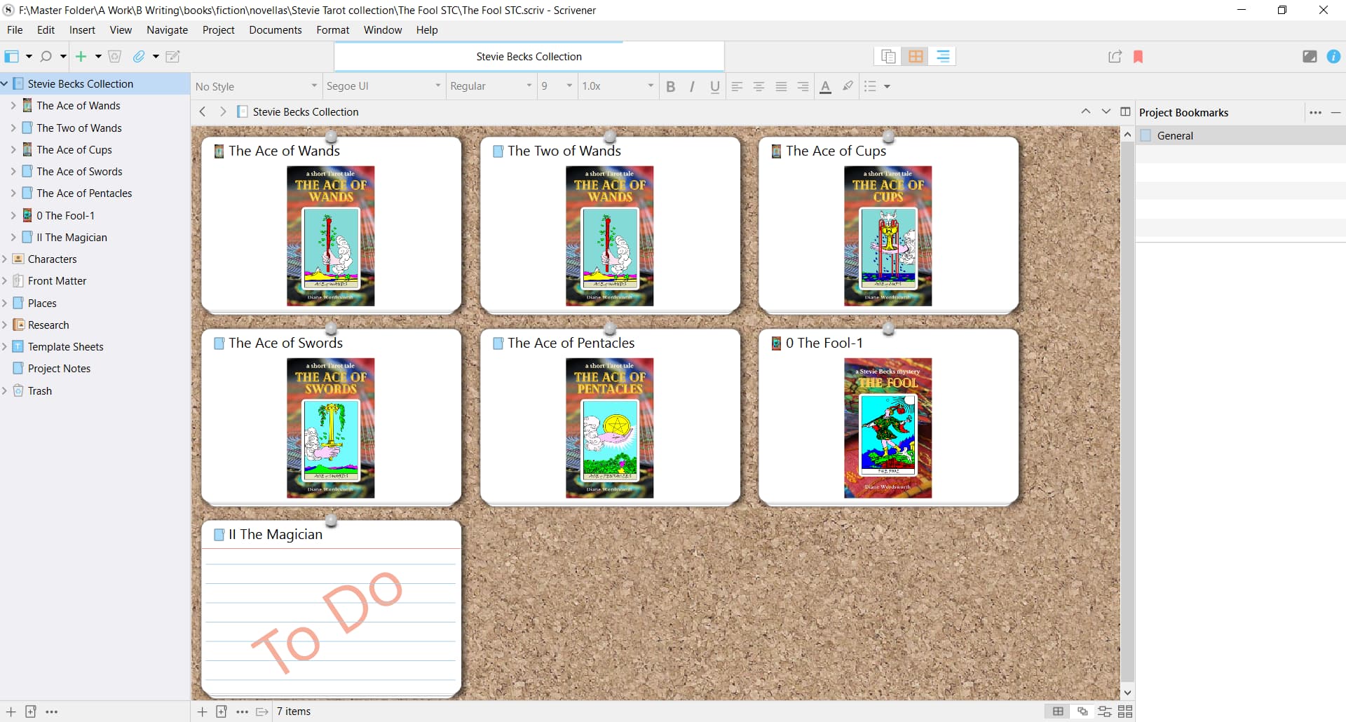The height and width of the screenshot is (722, 1346).
Task: Click the Compose quick note icon
Action: click(173, 57)
